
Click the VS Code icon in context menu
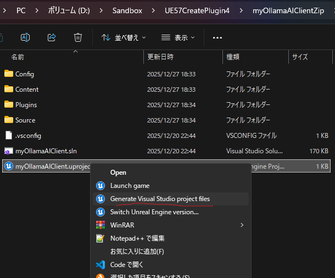click(101, 265)
